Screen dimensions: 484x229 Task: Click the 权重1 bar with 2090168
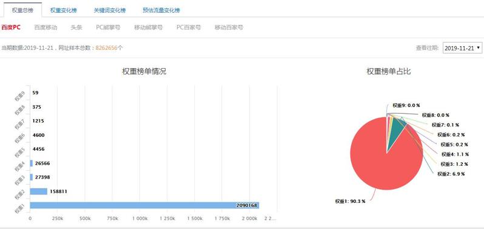[x=144, y=205]
